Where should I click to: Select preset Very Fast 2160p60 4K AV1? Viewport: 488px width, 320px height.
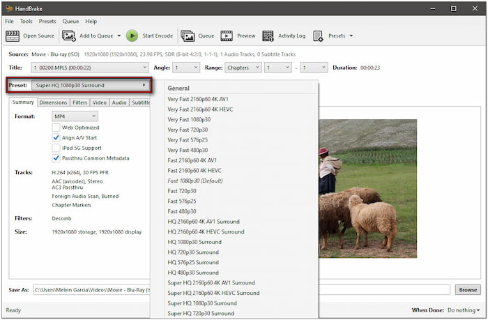198,99
